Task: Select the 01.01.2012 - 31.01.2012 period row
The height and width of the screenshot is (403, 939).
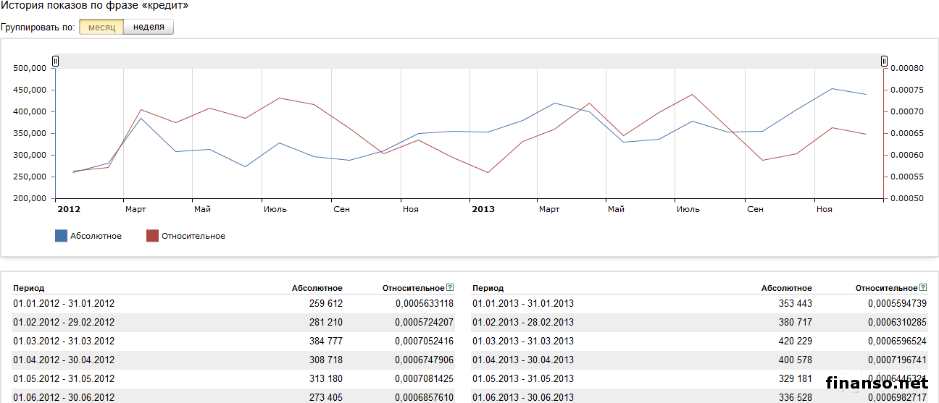Action: [x=64, y=304]
